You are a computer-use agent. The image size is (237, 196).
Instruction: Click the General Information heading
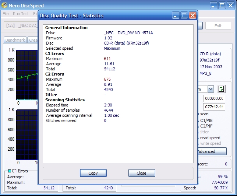point(66,28)
